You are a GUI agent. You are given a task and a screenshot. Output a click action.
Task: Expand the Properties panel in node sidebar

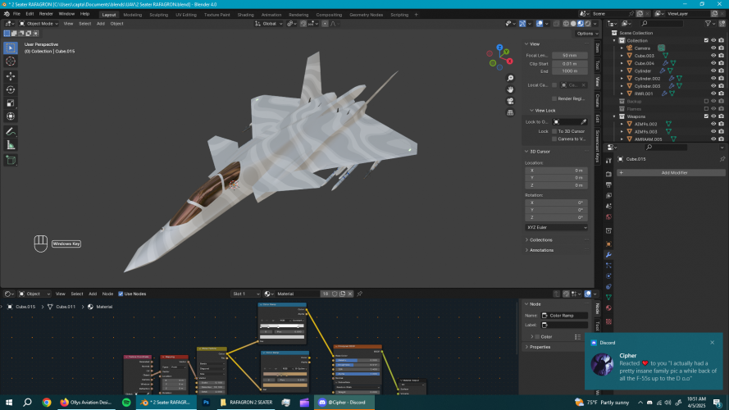tap(540, 347)
